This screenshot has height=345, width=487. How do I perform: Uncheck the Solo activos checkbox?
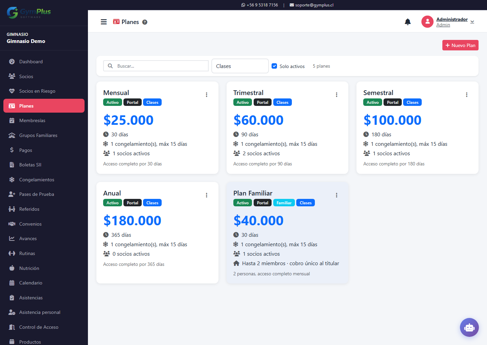[x=275, y=66]
